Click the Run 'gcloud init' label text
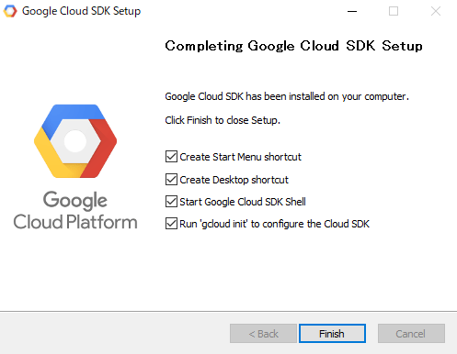457x354 pixels. [x=275, y=224]
